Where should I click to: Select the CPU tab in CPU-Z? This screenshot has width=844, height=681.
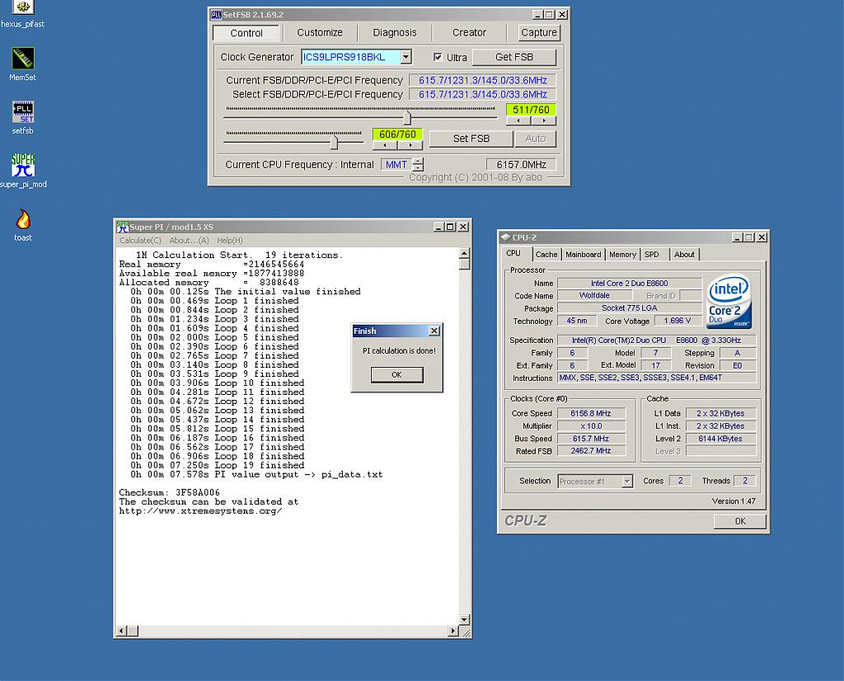pos(513,254)
